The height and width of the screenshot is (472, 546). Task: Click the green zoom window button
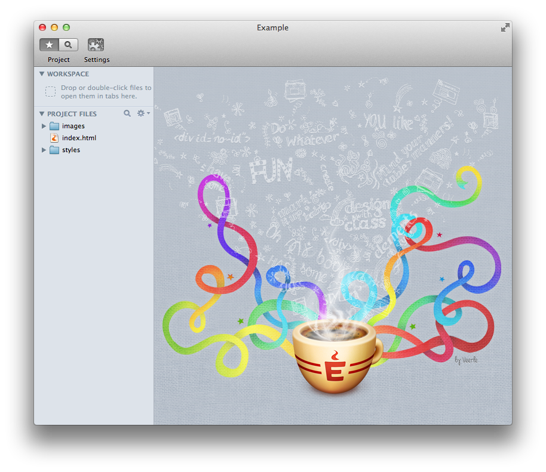click(66, 27)
